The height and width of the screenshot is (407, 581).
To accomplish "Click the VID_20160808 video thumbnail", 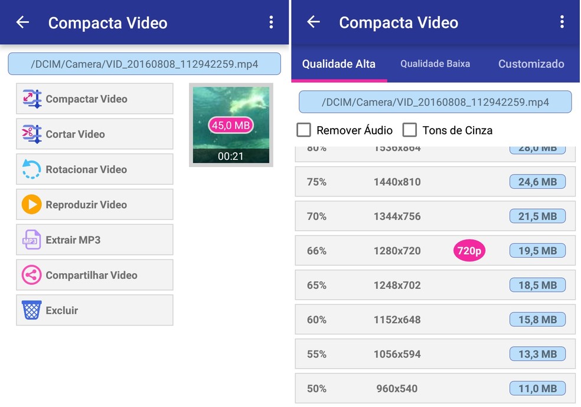I will pos(231,124).
